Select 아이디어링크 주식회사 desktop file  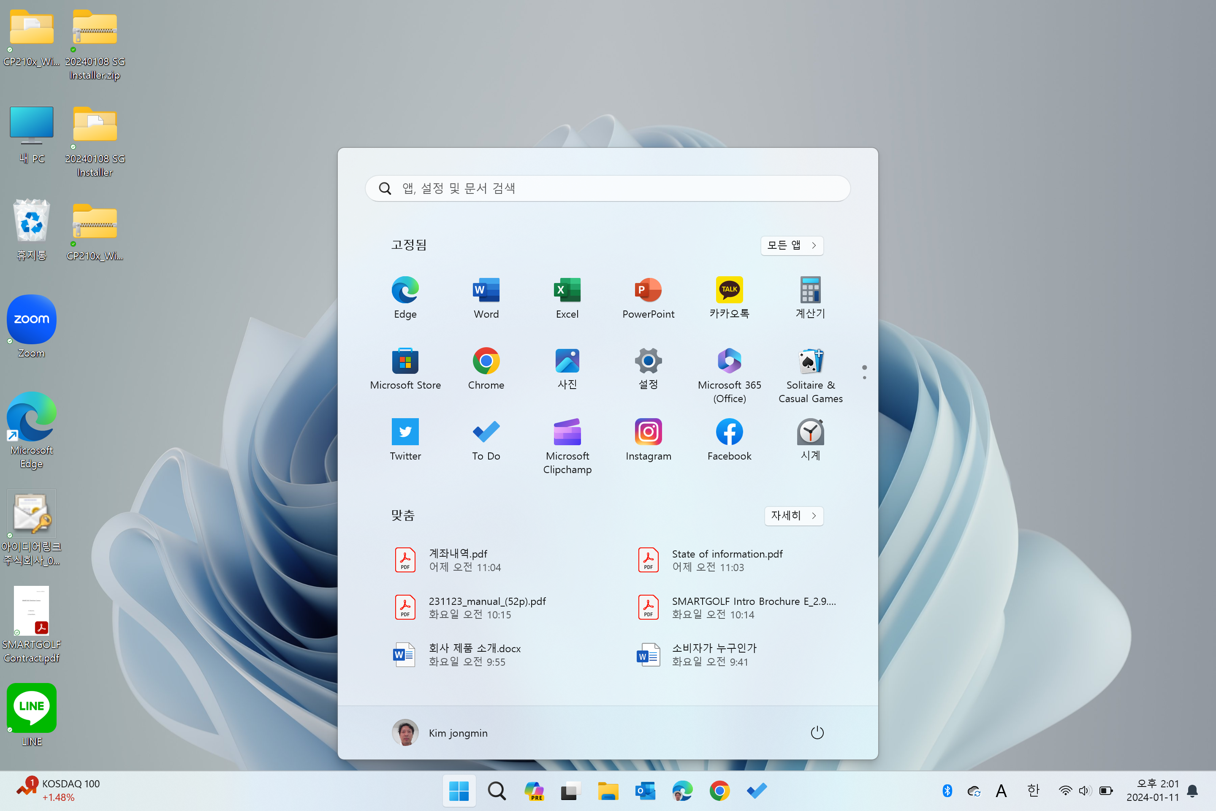pyautogui.click(x=32, y=528)
